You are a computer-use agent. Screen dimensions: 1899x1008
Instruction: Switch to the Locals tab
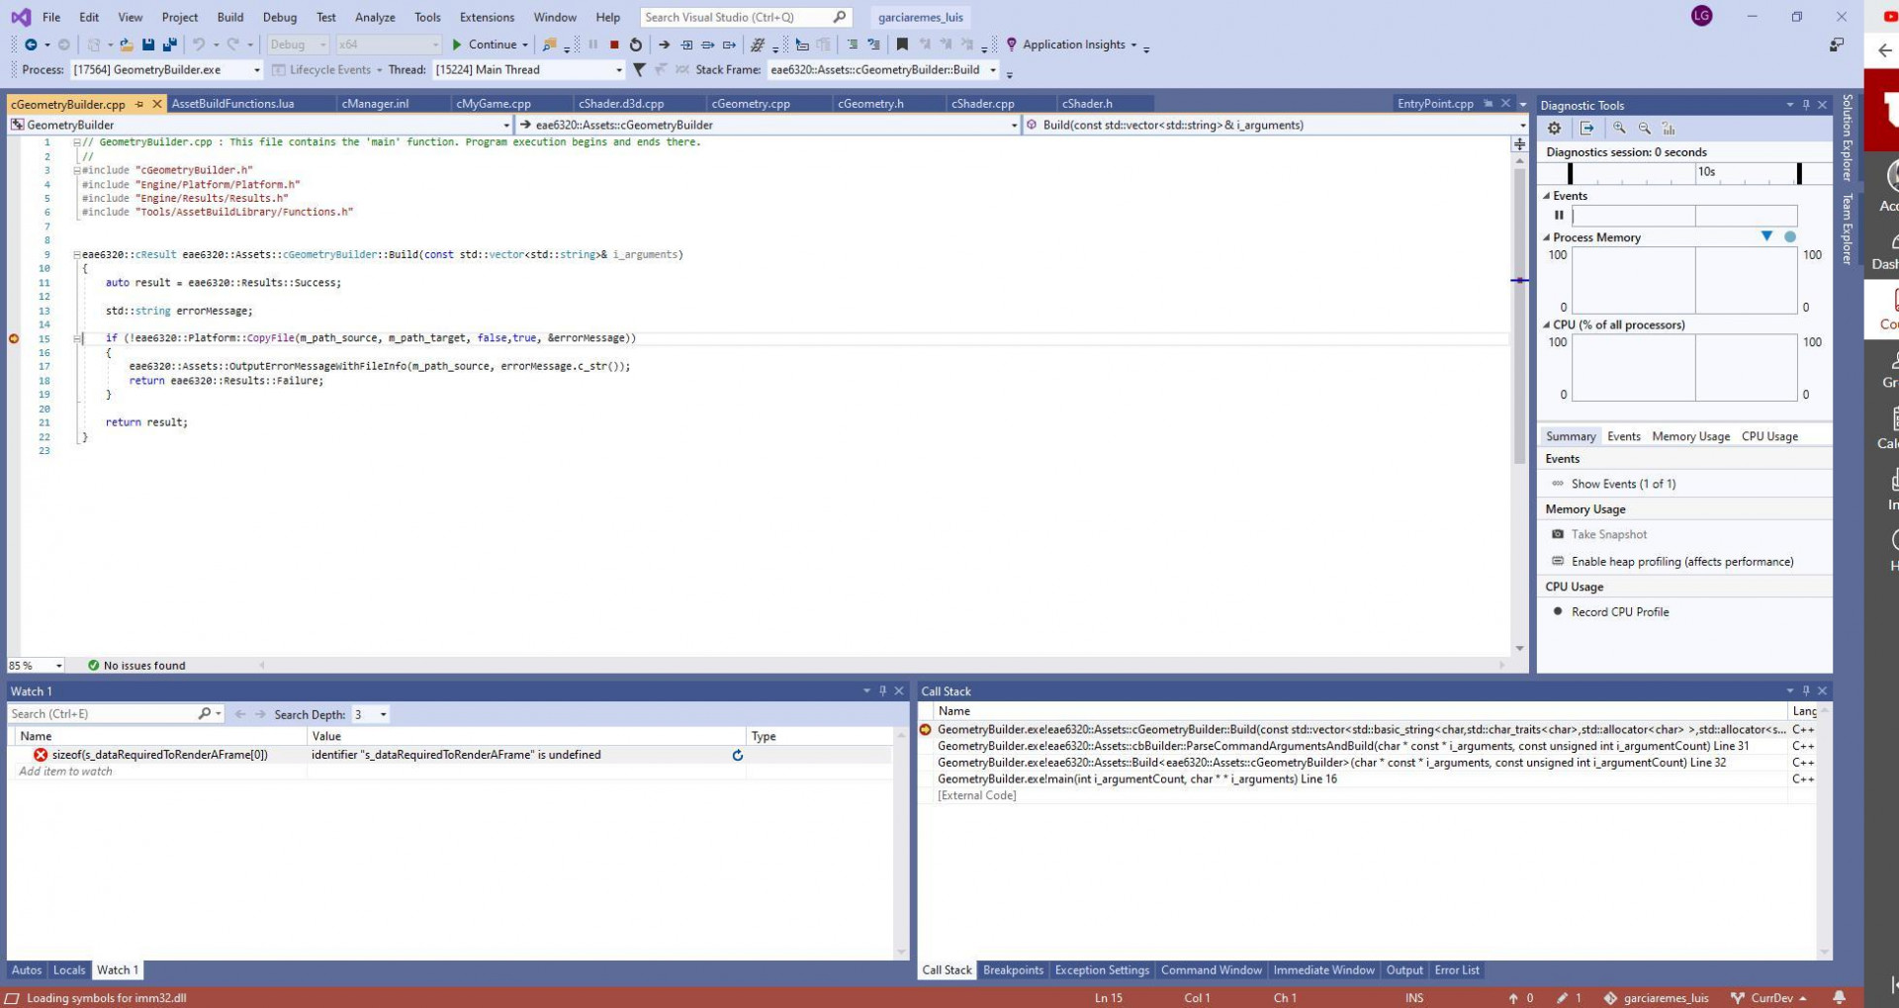[69, 970]
